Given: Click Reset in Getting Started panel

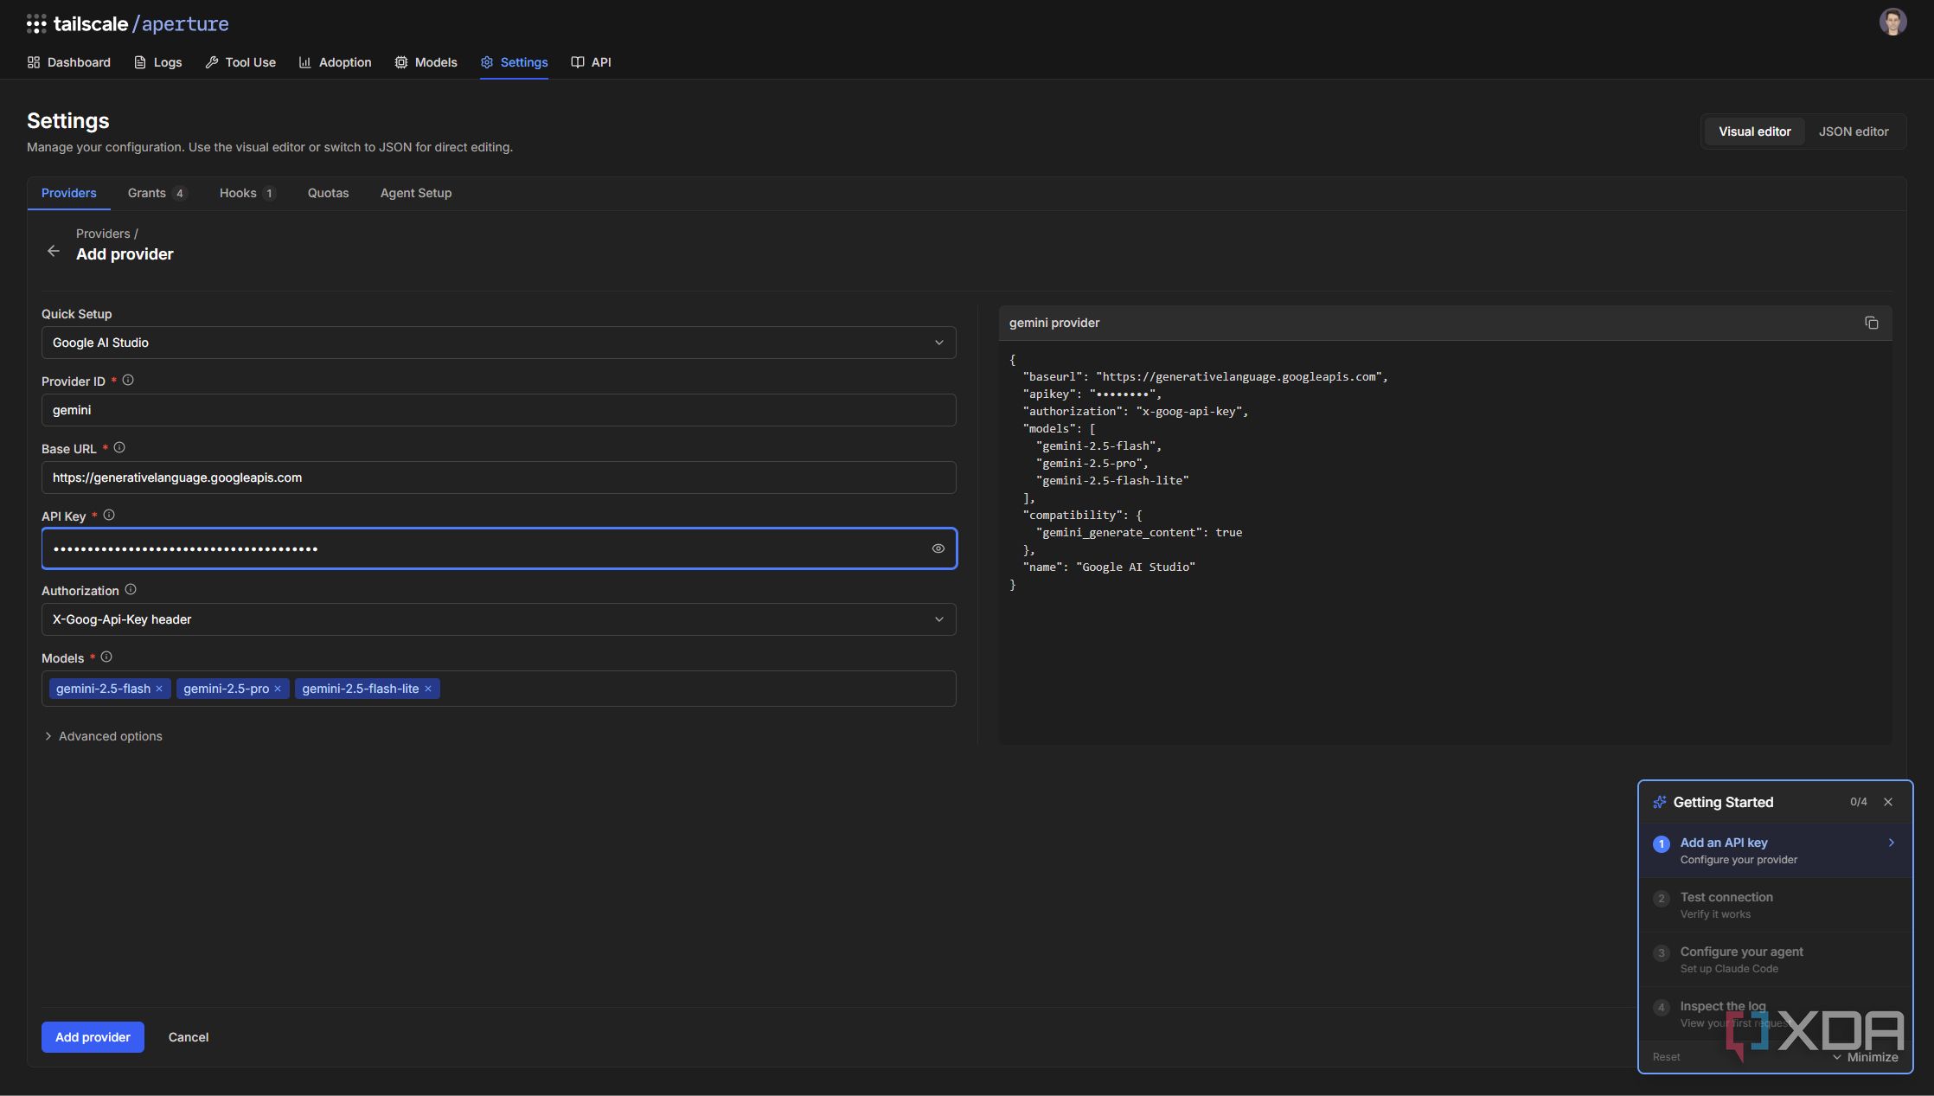Looking at the screenshot, I should (x=1666, y=1057).
